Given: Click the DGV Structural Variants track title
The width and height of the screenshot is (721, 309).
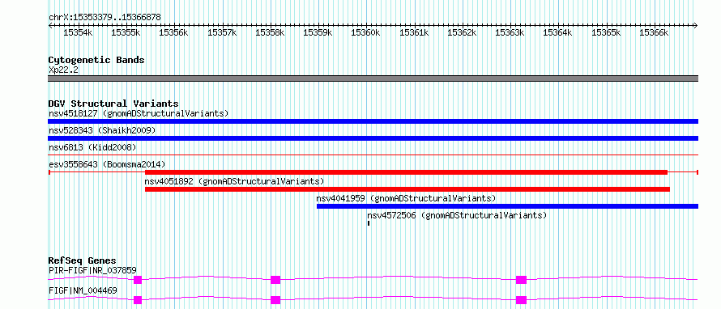Looking at the screenshot, I should click(113, 104).
